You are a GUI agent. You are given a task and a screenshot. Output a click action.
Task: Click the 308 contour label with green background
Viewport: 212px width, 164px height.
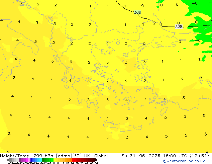(x=137, y=12)
